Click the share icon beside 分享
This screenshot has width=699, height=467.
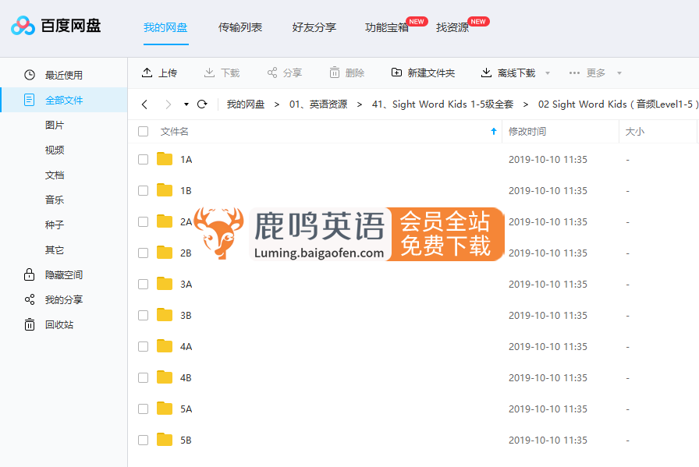click(272, 73)
